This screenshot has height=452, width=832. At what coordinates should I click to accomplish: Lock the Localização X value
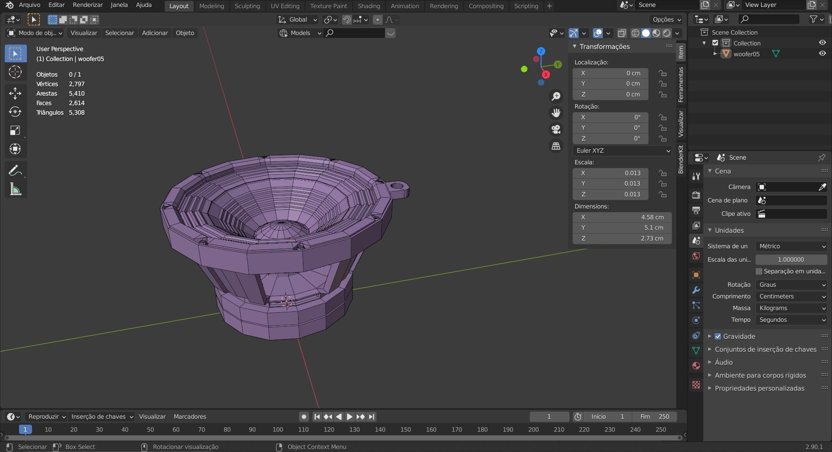pos(663,73)
